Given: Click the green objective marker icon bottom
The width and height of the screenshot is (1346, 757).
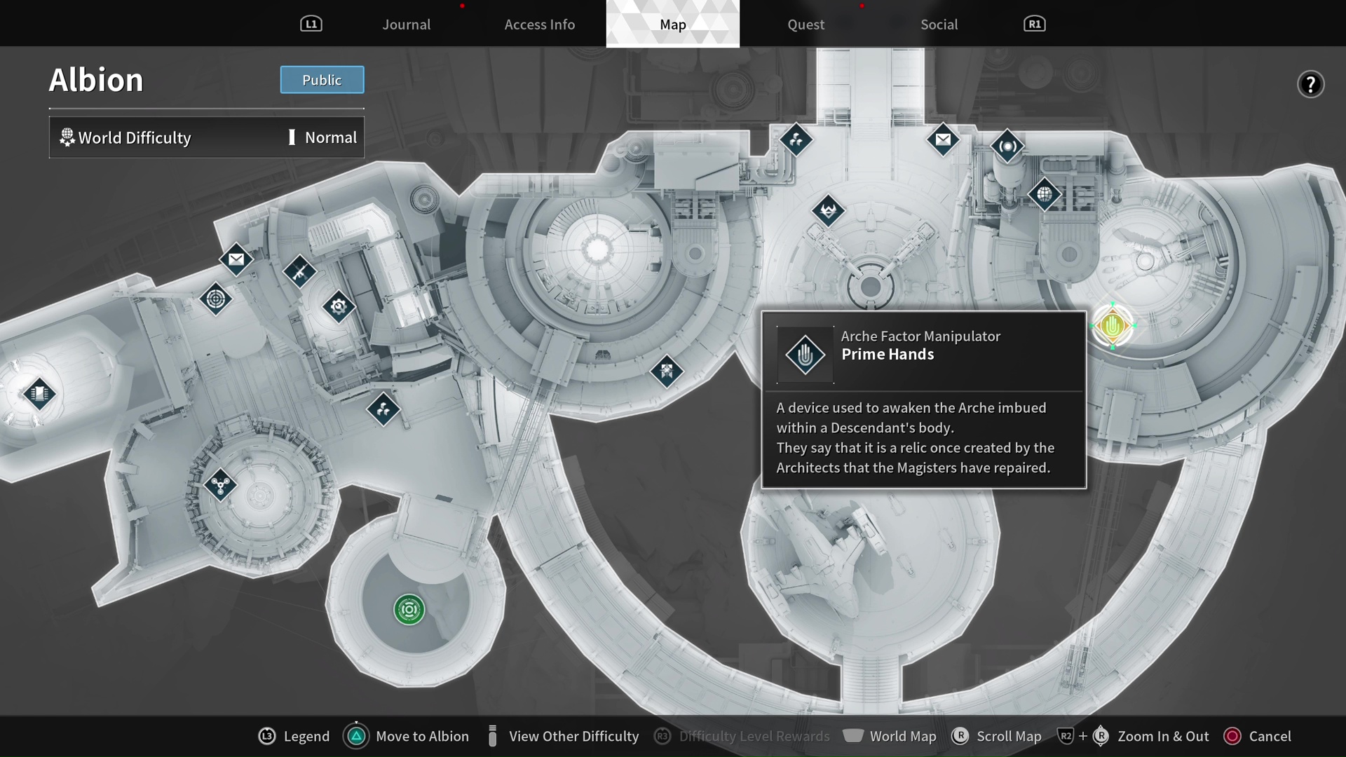Looking at the screenshot, I should point(409,608).
